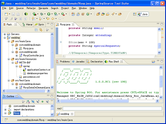The width and height of the screenshot is (166, 124).
Task: Open the Run dropdown arrow
Action: click(x=52, y=14)
